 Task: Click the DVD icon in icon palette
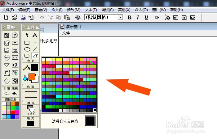(15, 73)
